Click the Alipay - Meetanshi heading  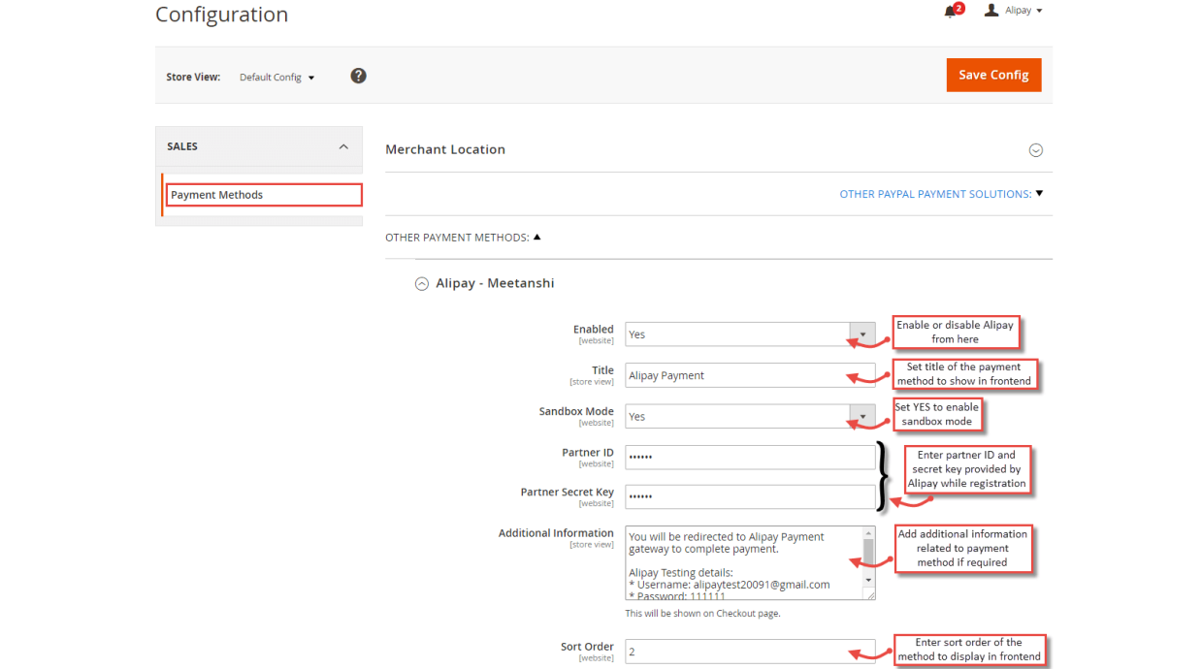(495, 283)
